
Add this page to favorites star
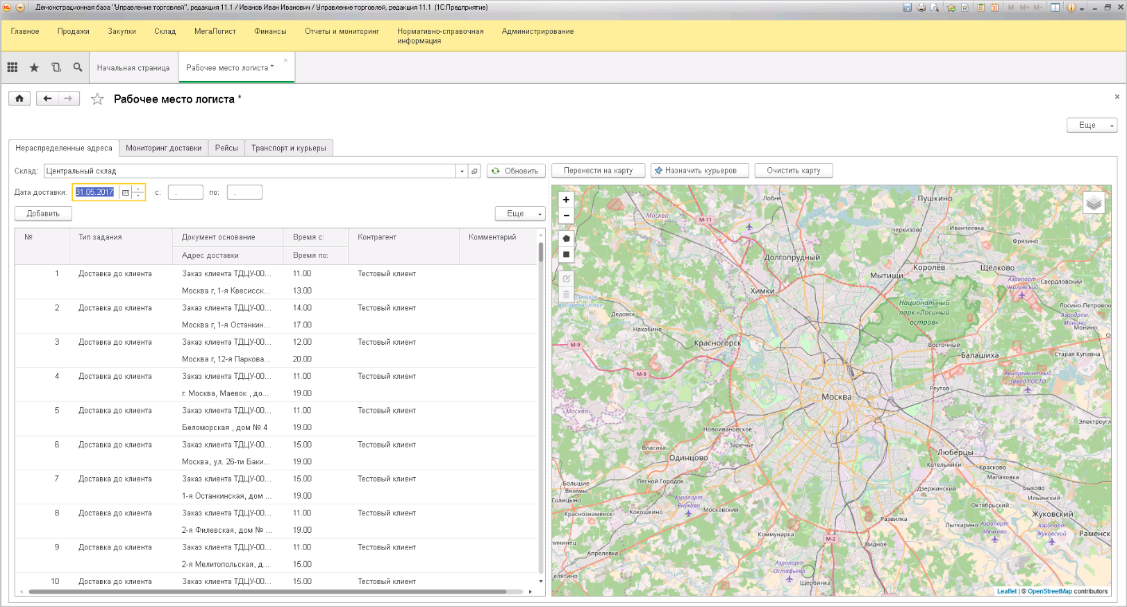(x=97, y=99)
